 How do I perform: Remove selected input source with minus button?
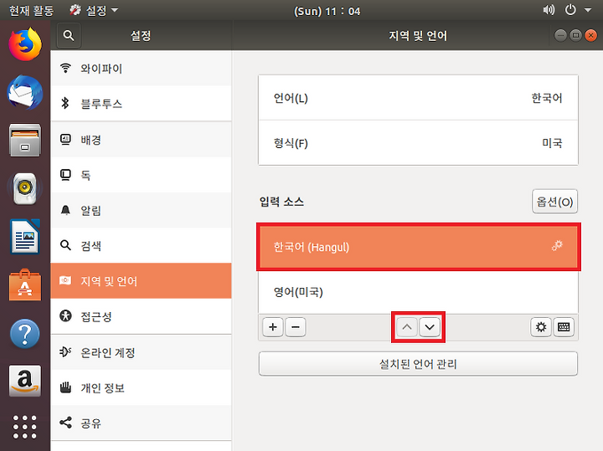click(296, 327)
